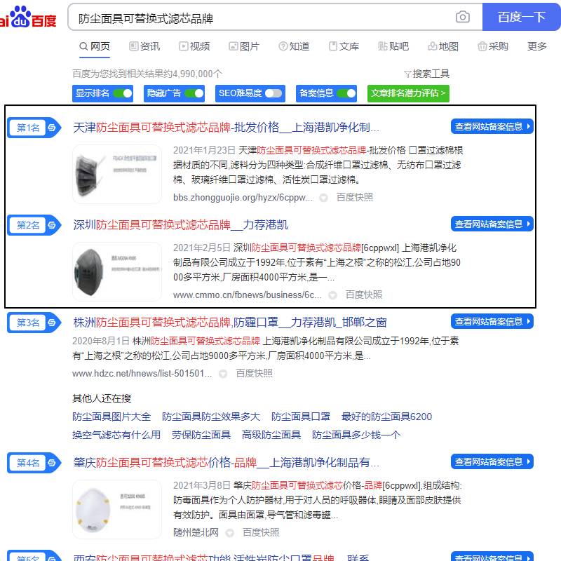Search related term 换空气滤芯有什么用
The height and width of the screenshot is (561, 561).
click(x=116, y=435)
